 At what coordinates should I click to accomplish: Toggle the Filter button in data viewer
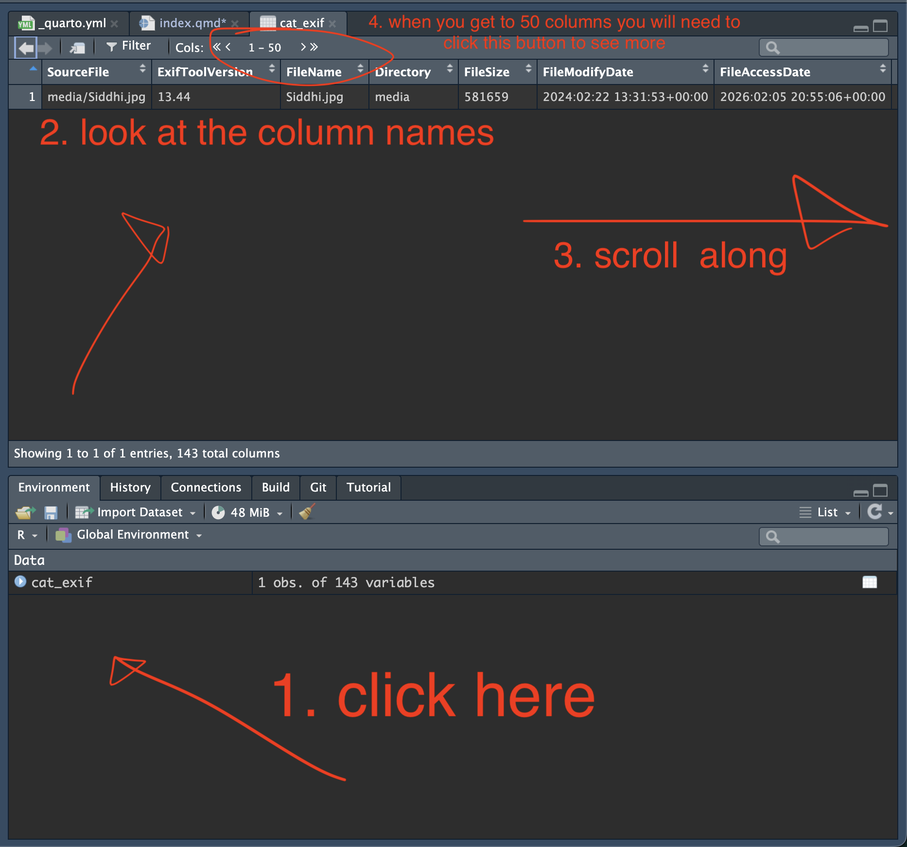tap(129, 46)
